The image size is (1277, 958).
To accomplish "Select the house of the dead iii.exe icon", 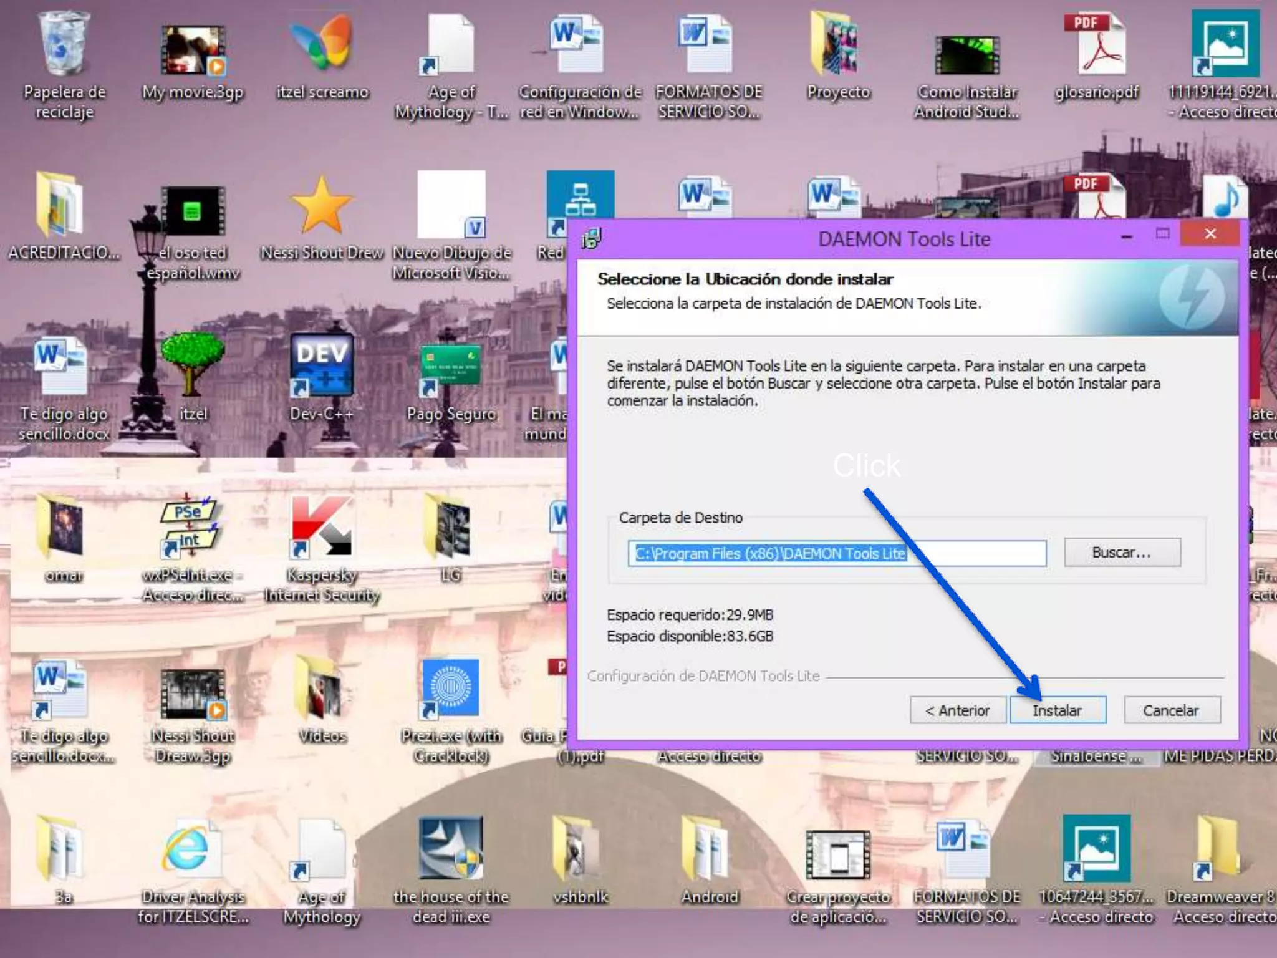I will (x=451, y=848).
